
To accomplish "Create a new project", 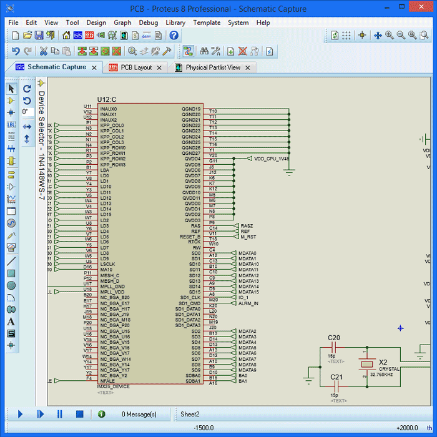I will click(16, 35).
